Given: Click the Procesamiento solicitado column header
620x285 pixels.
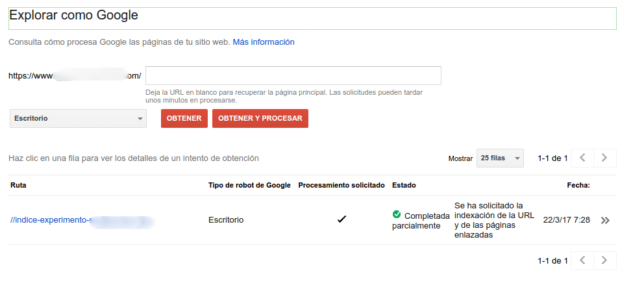Looking at the screenshot, I should 341,186.
